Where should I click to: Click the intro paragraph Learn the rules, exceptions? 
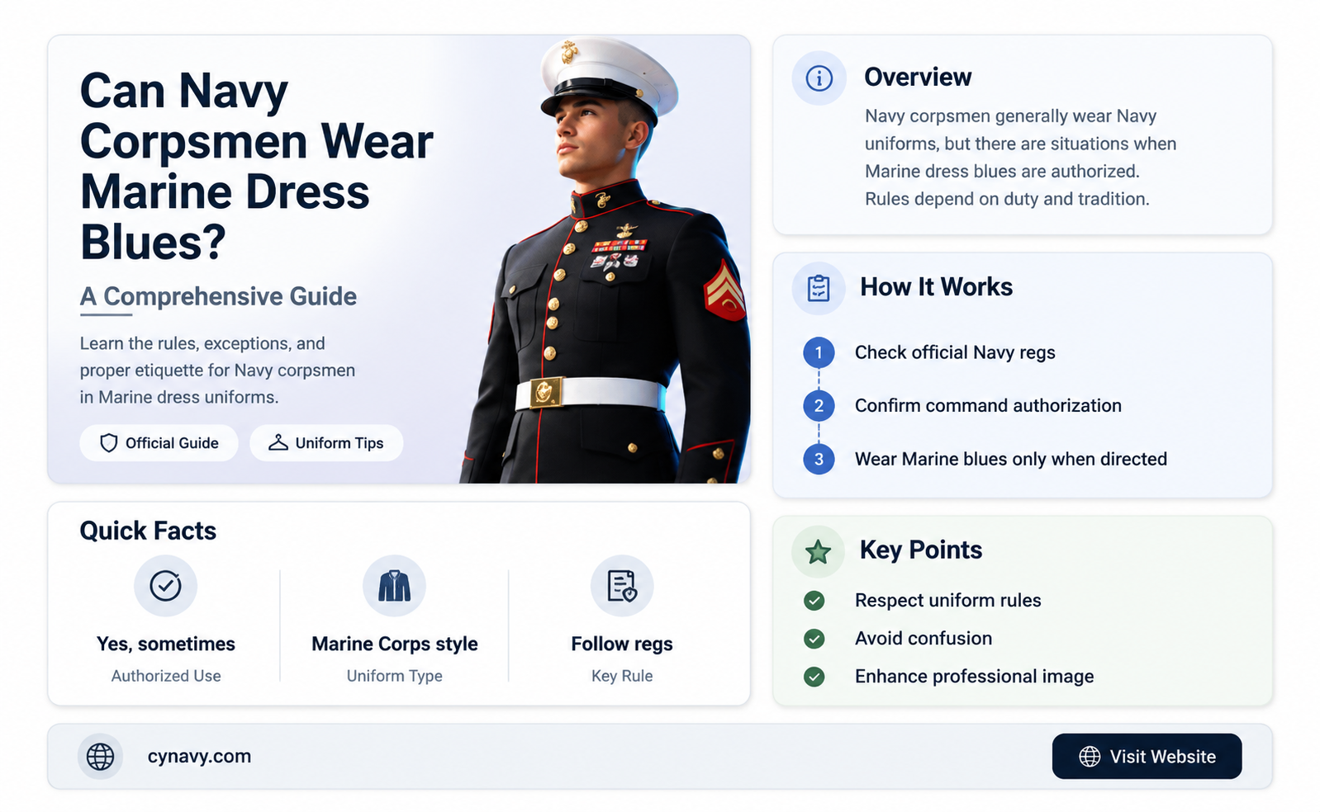pos(217,370)
